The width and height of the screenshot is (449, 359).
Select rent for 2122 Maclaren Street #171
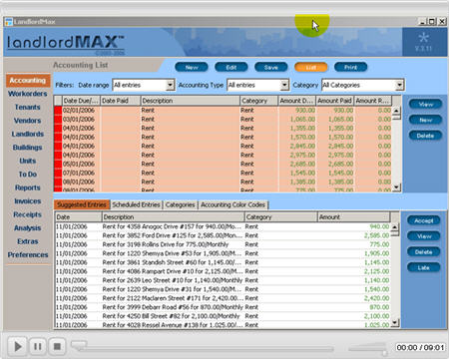click(x=223, y=298)
